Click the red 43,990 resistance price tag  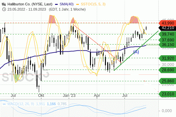coord(167,23)
